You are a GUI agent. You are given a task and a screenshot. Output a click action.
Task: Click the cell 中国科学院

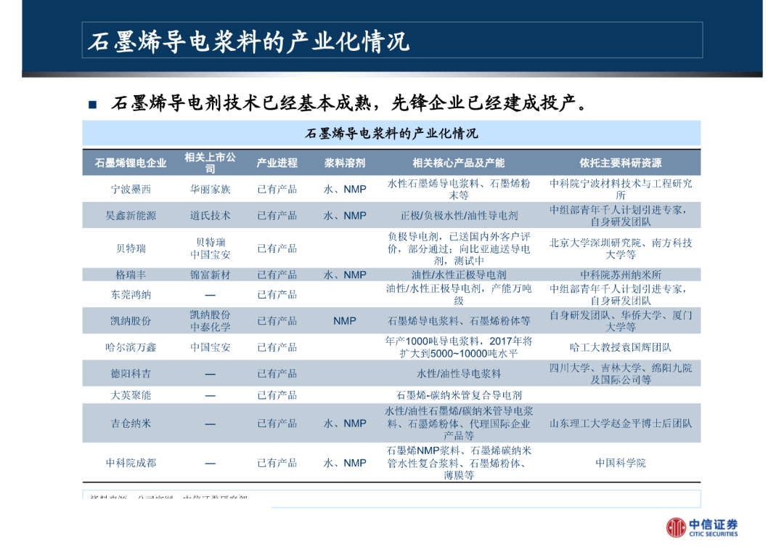[621, 463]
